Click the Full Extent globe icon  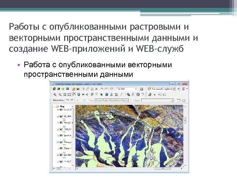(79, 95)
